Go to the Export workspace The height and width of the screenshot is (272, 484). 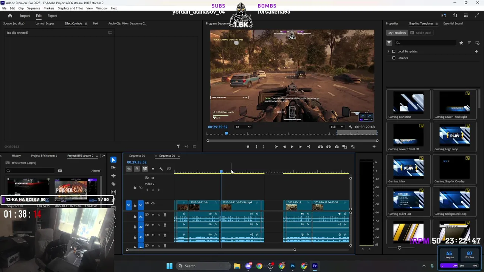click(x=52, y=16)
